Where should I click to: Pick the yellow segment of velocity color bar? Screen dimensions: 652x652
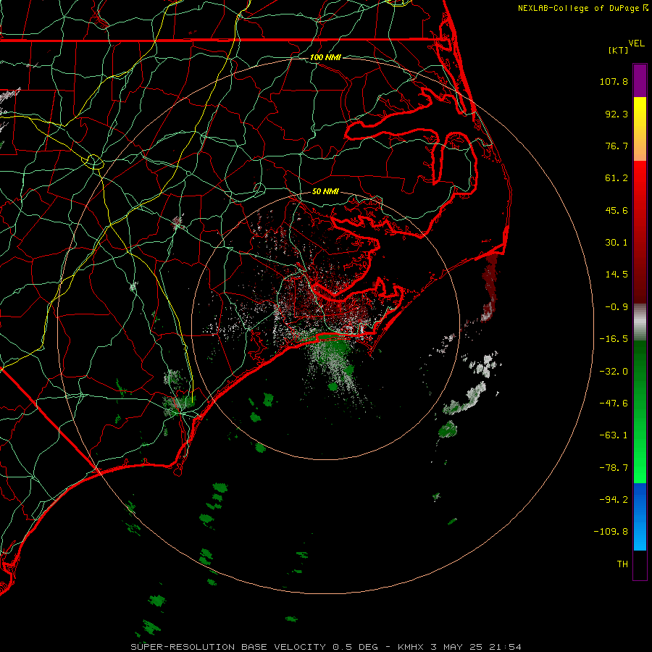640,109
